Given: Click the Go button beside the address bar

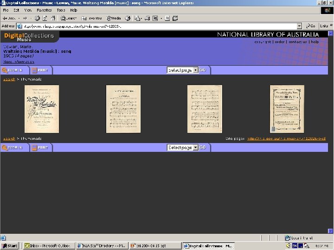Looking at the screenshot, I should tap(310, 26).
